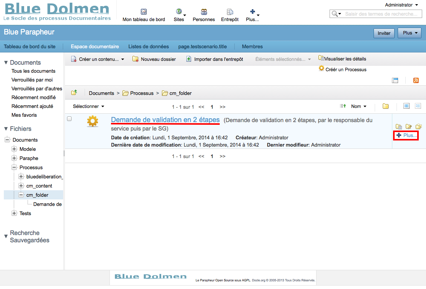This screenshot has height=289, width=426.
Task: Open the Demande de validation en 2 étapes link
Action: 165,120
